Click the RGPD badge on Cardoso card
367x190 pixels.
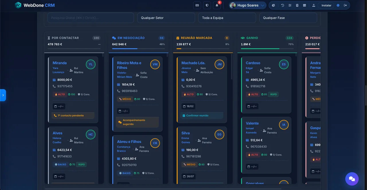click(273, 94)
